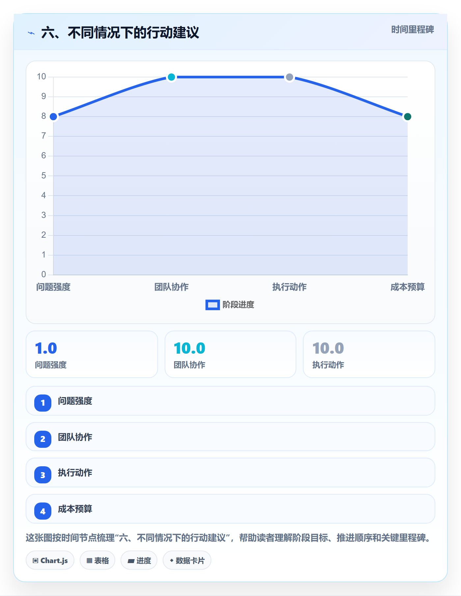Click the 执行动作 step row label
The height and width of the screenshot is (596, 461).
75,473
